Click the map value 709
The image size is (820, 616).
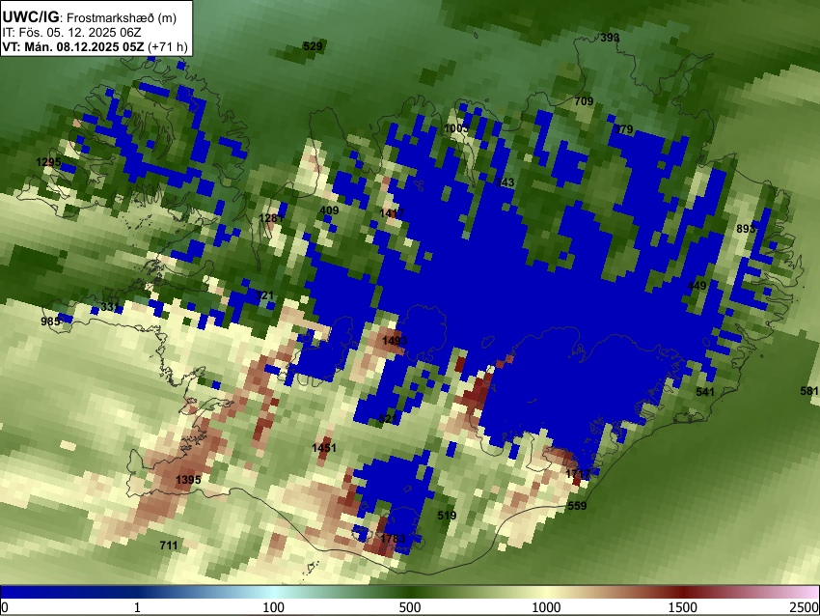pyautogui.click(x=584, y=101)
